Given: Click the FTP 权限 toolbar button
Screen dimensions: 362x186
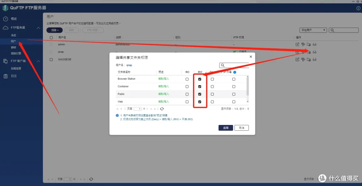Looking at the screenshot, I should coord(93,30).
